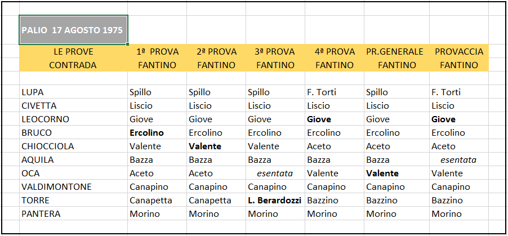
Task: Click the fill handle of the selected title cell
Action: pyautogui.click(x=128, y=44)
